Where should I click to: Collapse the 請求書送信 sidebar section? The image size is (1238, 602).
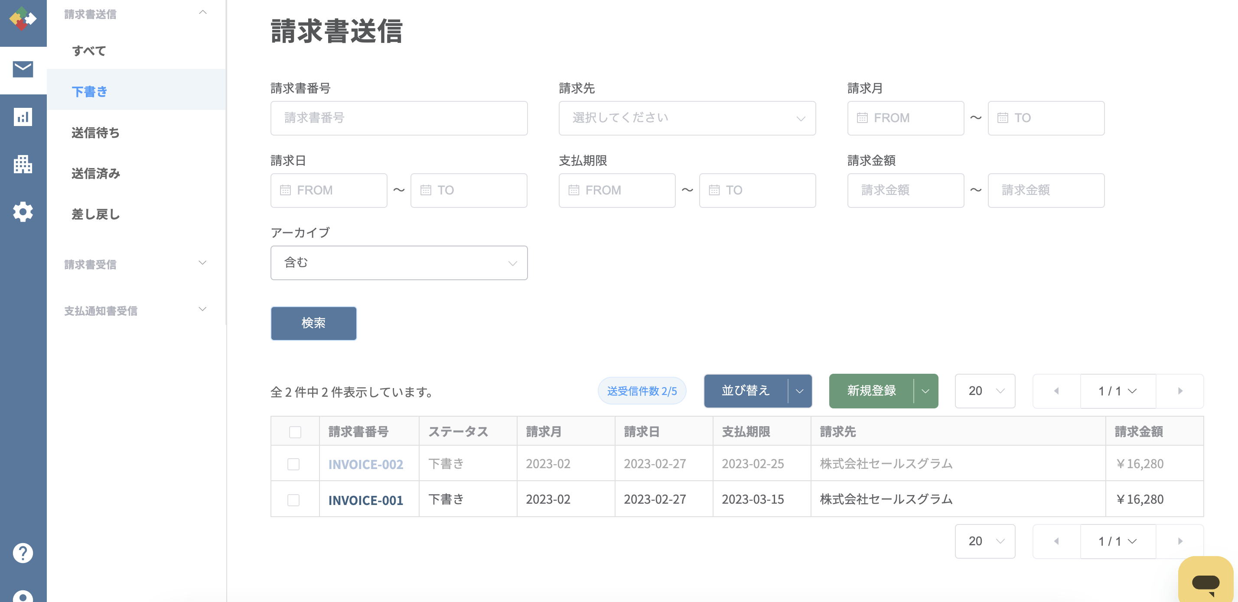pos(203,13)
